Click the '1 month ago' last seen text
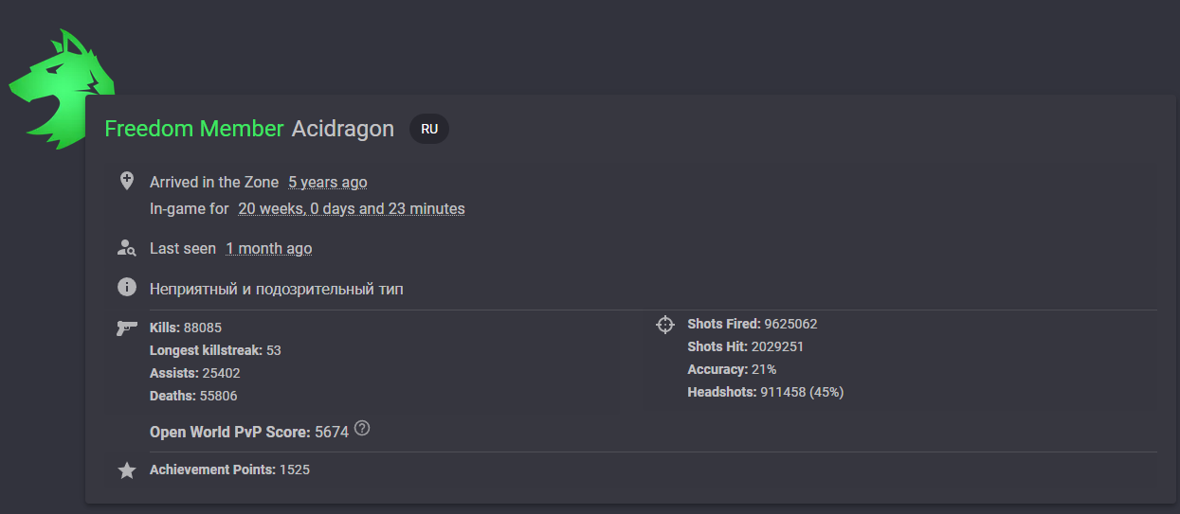This screenshot has width=1180, height=514. tap(269, 248)
